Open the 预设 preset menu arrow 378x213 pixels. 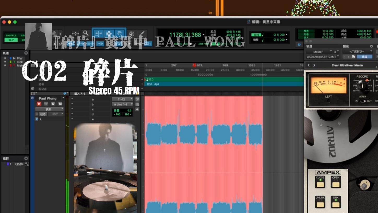tap(371, 46)
